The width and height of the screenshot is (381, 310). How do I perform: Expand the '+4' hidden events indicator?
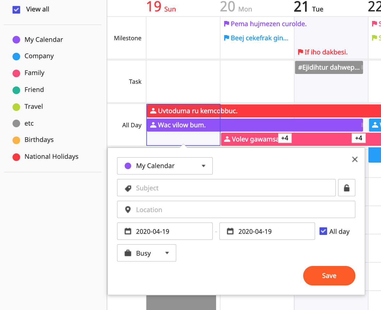pos(285,138)
